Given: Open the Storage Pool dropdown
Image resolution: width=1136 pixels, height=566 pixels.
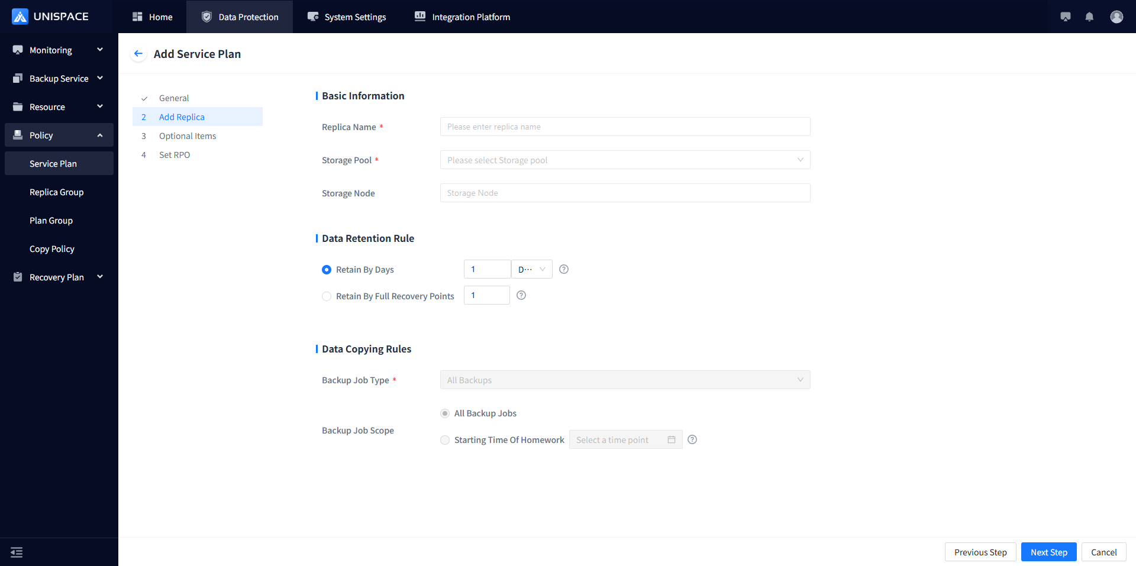Looking at the screenshot, I should click(625, 160).
